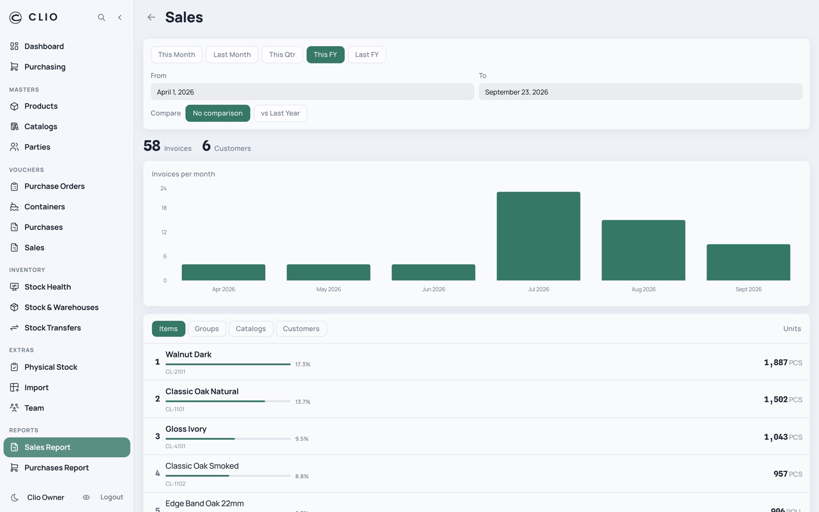
Task: Open the Dashboard grid icon
Action: click(14, 46)
